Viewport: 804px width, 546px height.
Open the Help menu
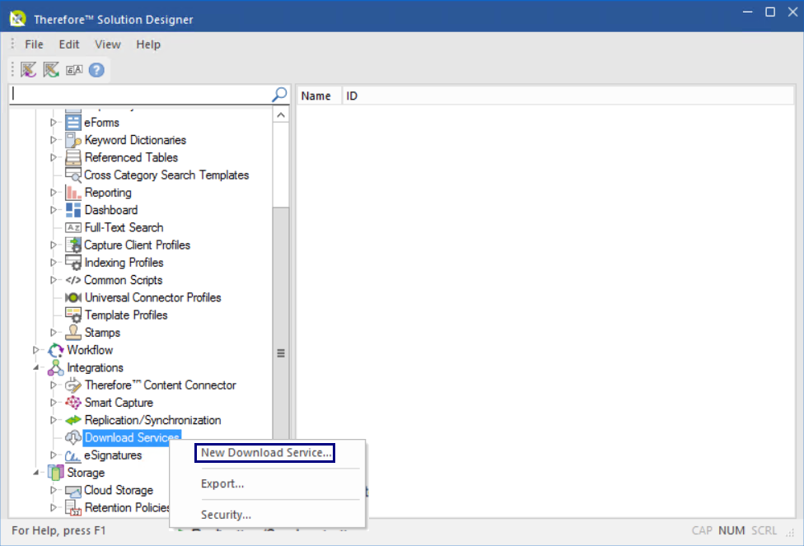148,44
